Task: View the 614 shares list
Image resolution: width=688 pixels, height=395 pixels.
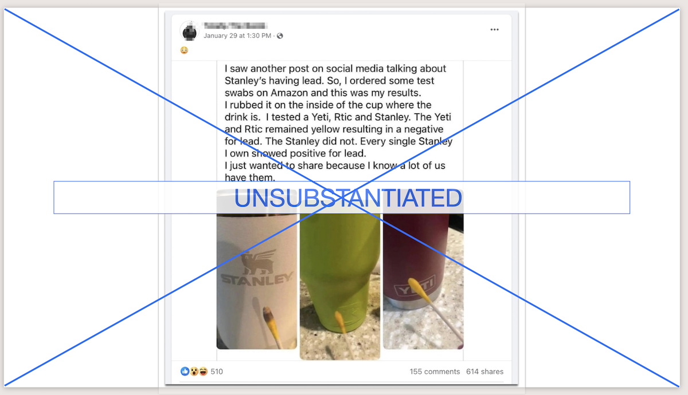Action: coord(485,372)
